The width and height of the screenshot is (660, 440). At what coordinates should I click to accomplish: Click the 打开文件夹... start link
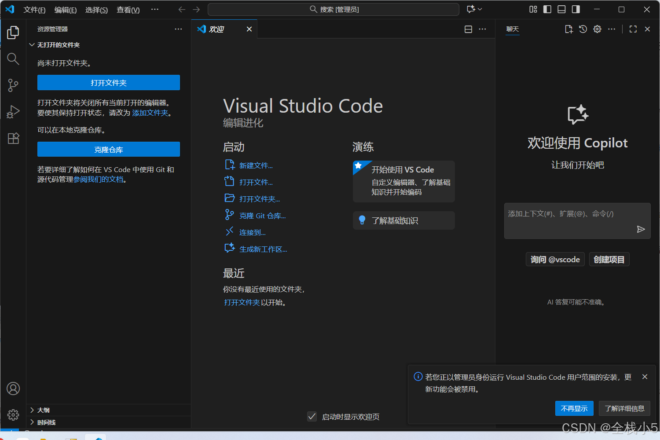coord(260,199)
